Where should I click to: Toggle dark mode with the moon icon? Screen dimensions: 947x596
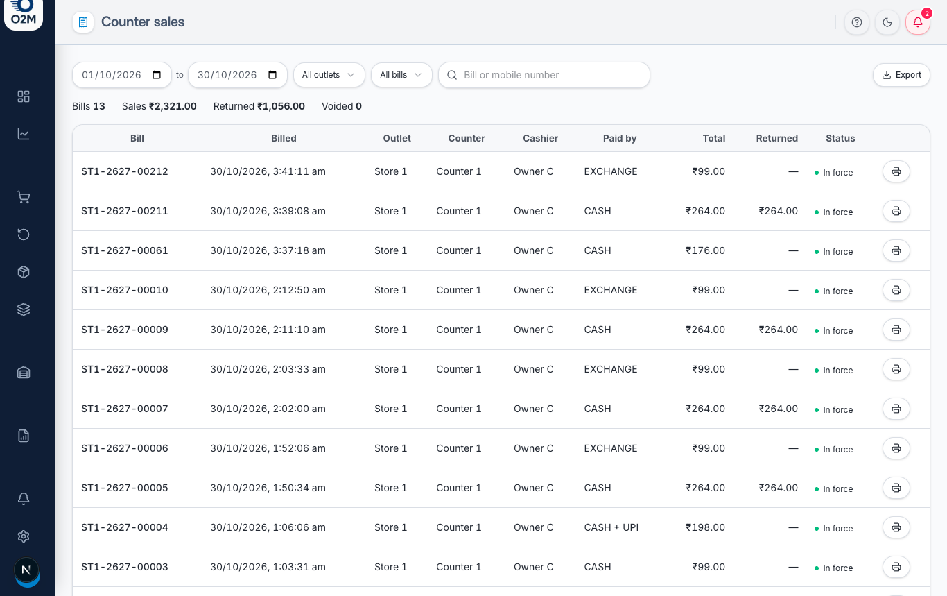tap(887, 22)
